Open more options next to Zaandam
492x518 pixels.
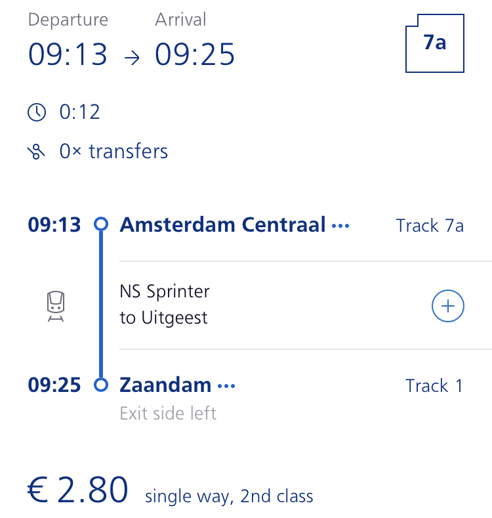226,386
